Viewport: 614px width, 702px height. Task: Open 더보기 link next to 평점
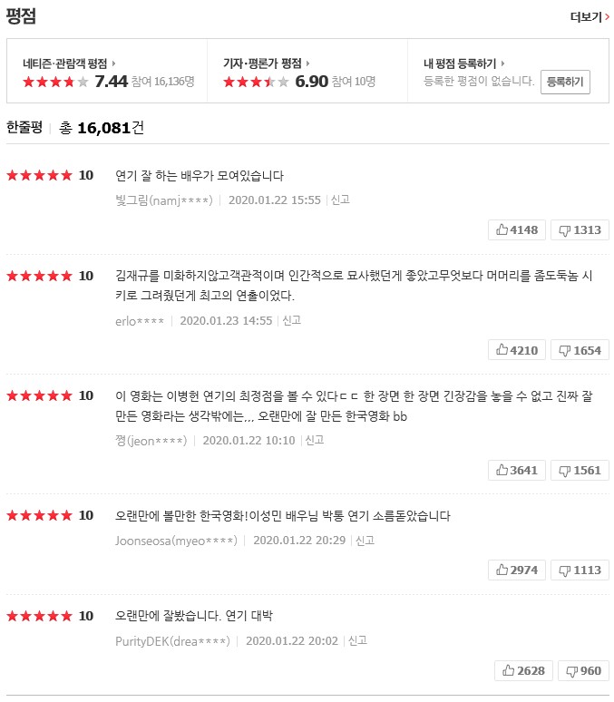[x=590, y=17]
